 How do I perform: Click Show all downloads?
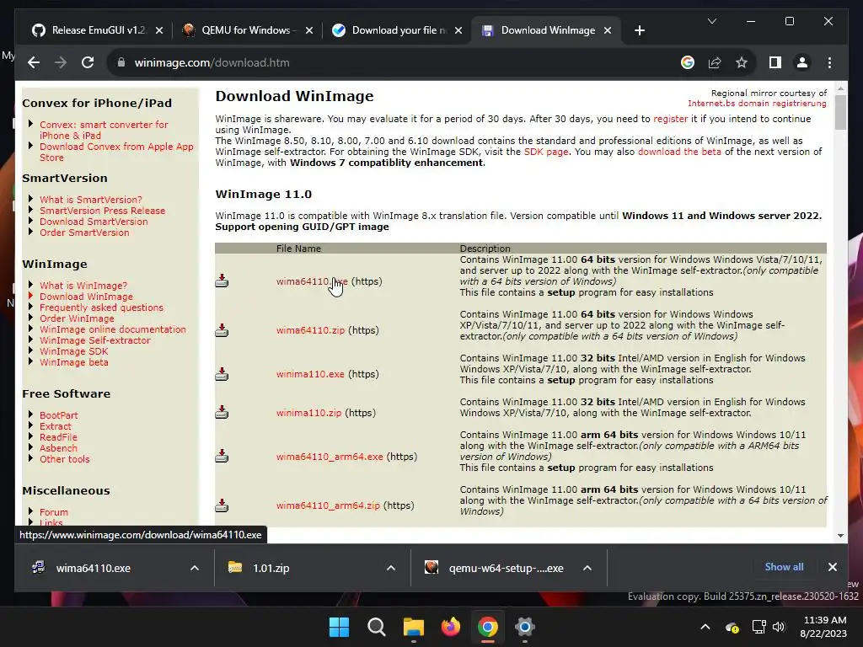pos(784,567)
